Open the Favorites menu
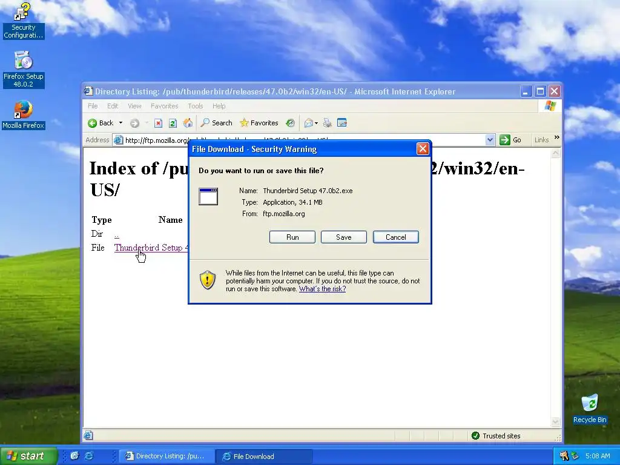This screenshot has height=465, width=620. 165,106
